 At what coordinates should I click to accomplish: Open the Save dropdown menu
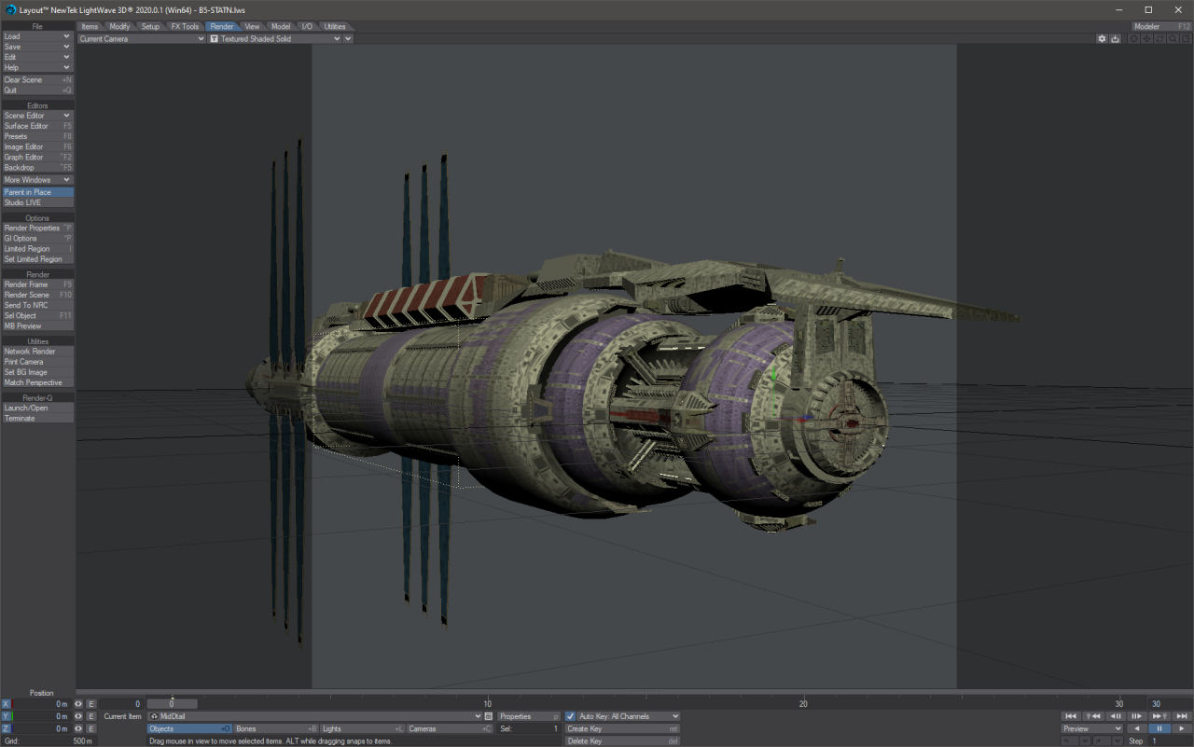37,47
